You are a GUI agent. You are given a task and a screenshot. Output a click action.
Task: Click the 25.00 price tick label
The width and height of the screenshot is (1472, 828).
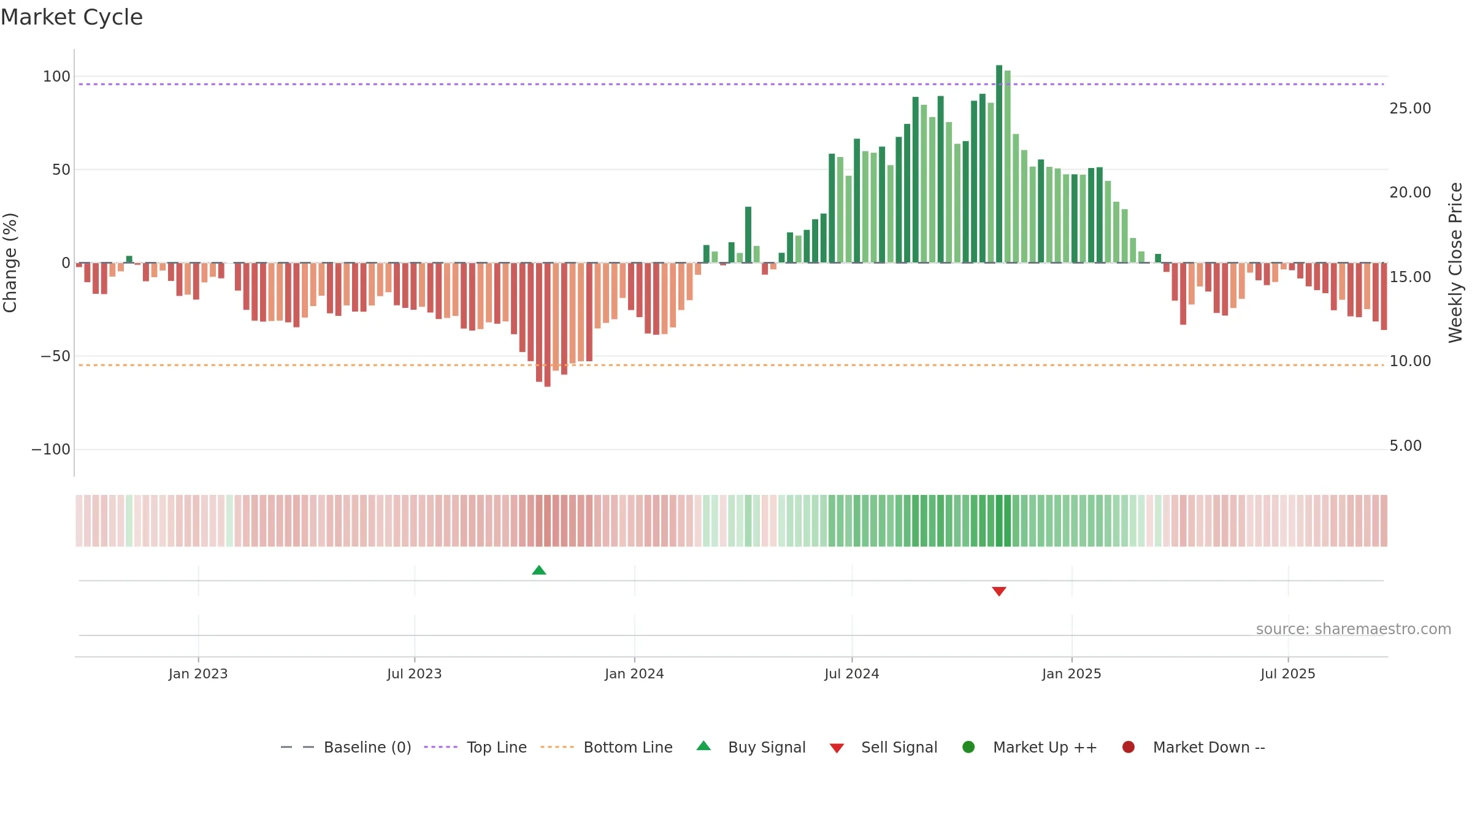point(1410,109)
